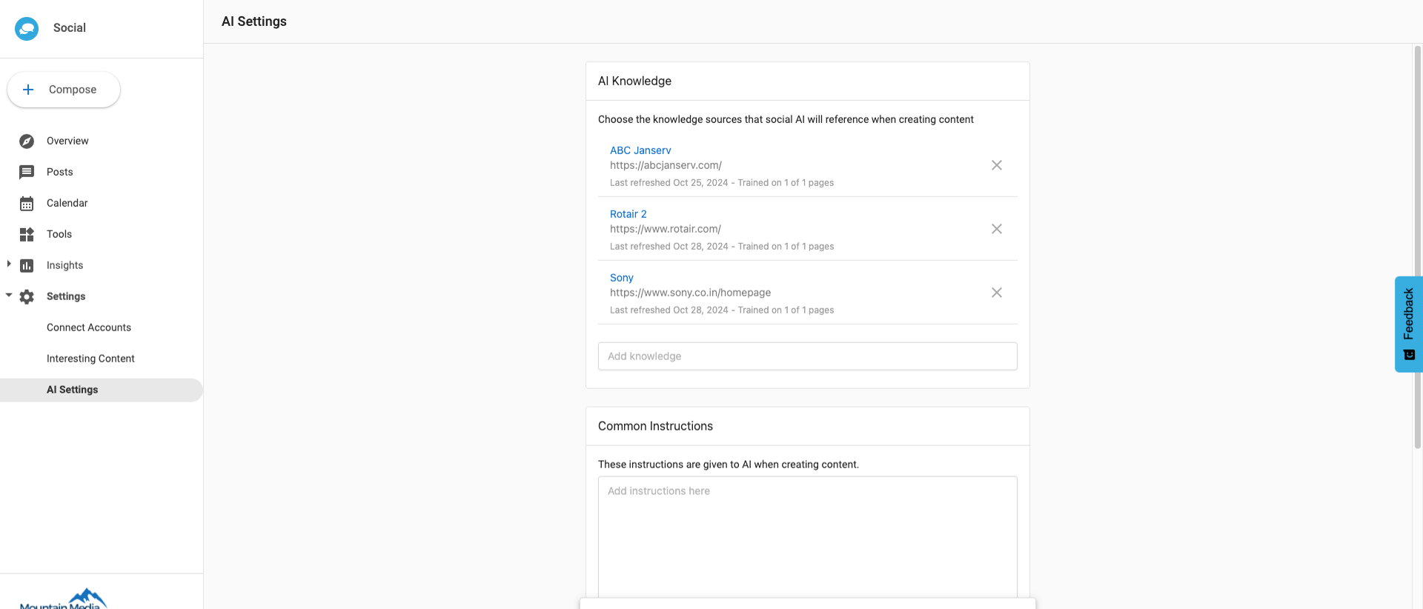
Task: Click the Feedback smiley icon
Action: tap(1409, 355)
